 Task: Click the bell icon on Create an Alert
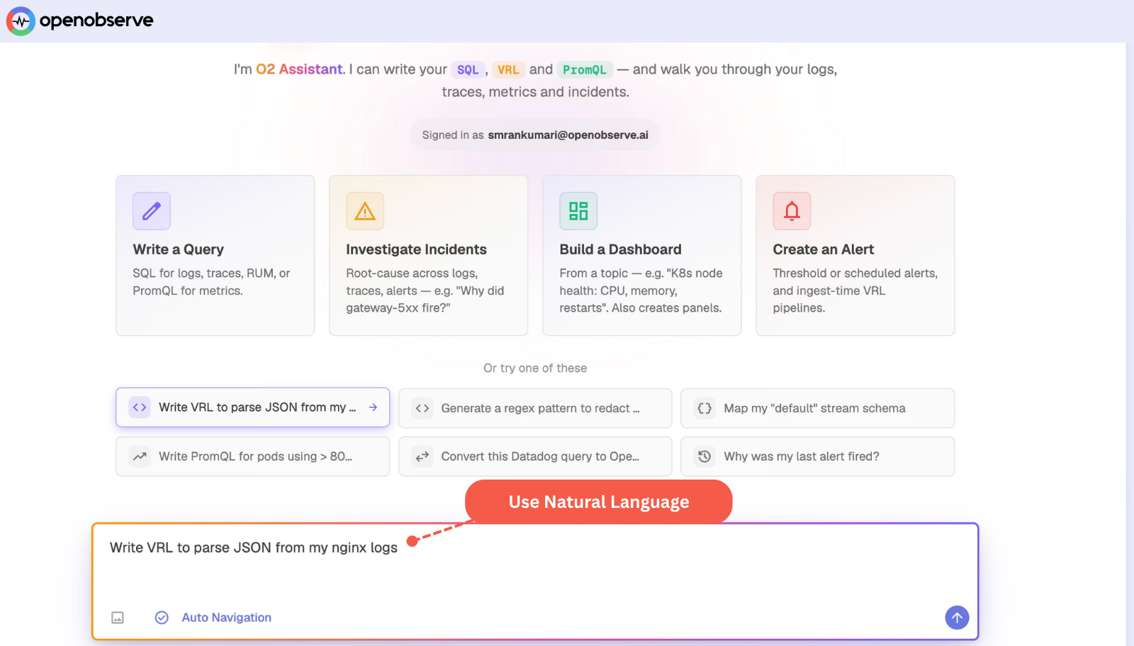[x=792, y=211]
